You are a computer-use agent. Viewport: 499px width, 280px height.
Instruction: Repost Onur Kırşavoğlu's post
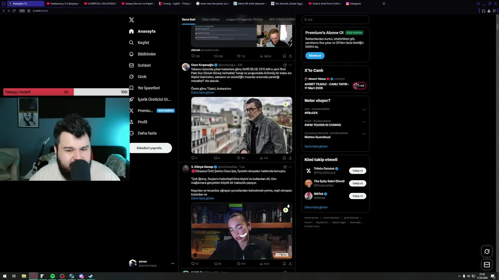(217, 158)
